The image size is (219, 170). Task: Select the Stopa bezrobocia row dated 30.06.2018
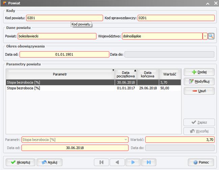(x=93, y=82)
